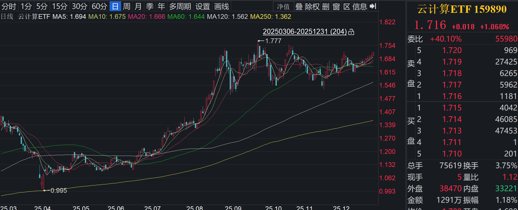Switch to the 周 weekly period
518x210 pixels.
tap(126, 6)
